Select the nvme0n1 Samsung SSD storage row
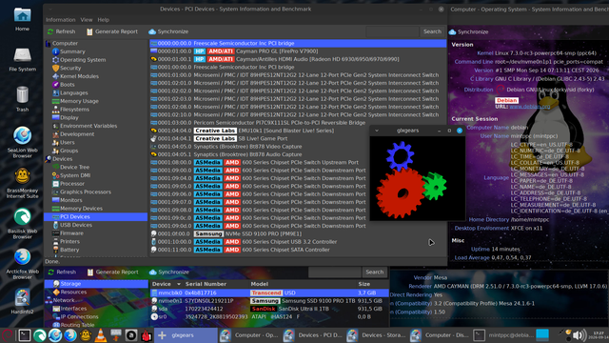 [269, 301]
